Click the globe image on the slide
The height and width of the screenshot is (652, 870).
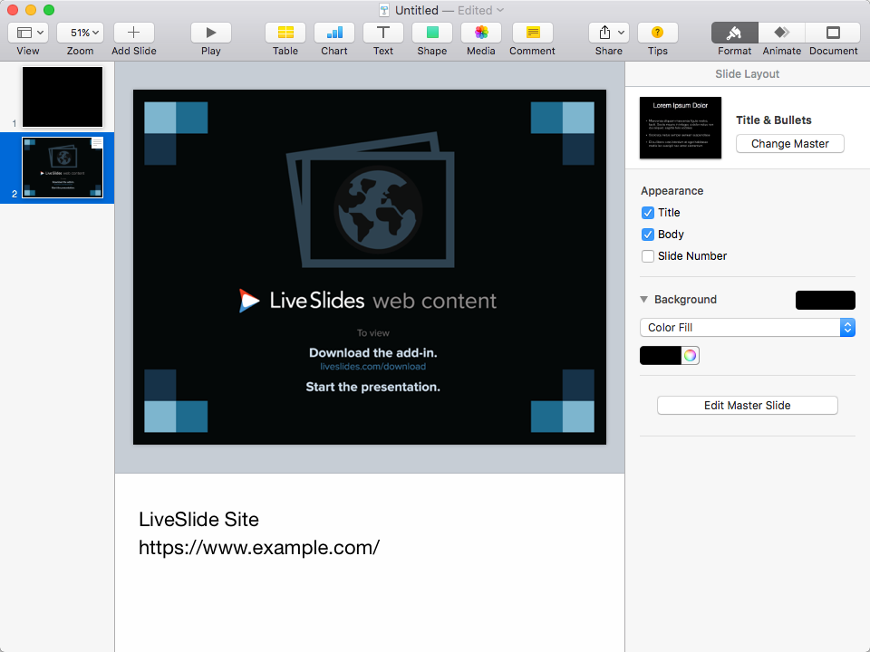378,208
